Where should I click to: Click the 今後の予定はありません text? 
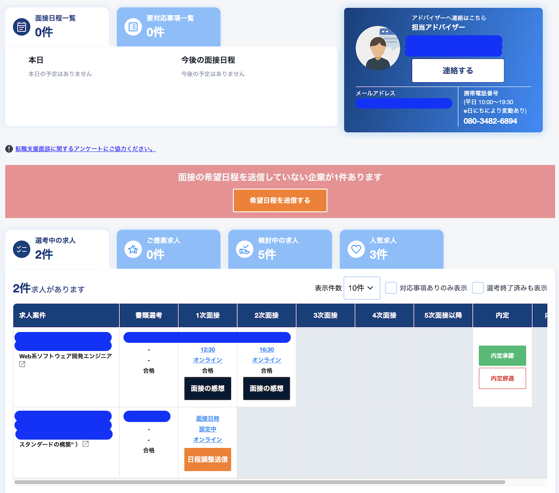point(213,74)
